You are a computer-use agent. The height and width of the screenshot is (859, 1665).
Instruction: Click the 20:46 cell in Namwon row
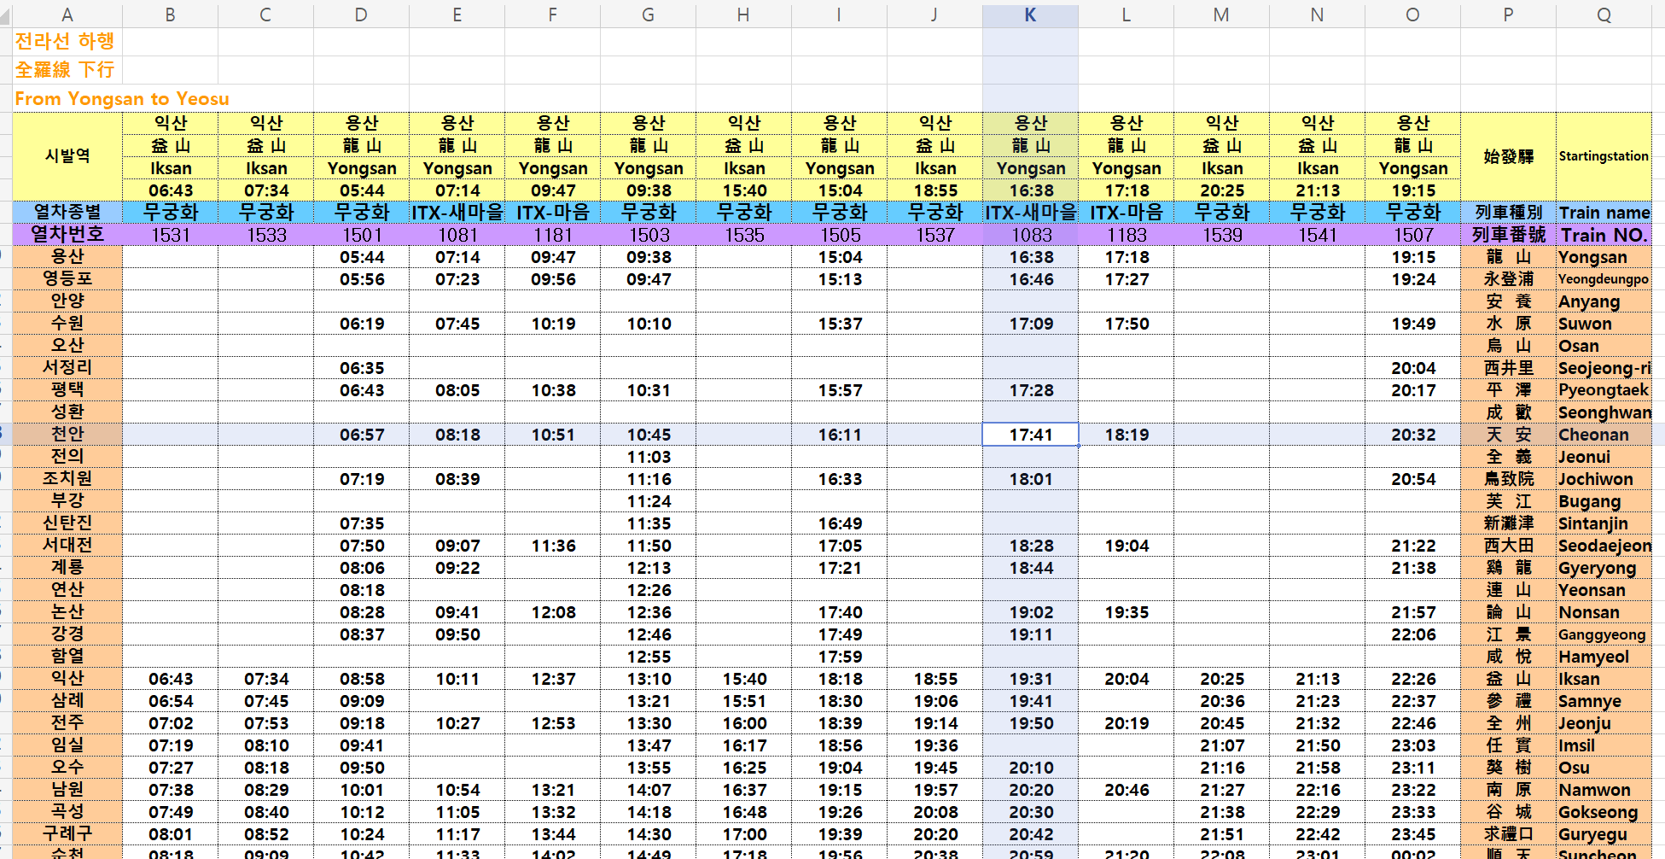point(1126,790)
